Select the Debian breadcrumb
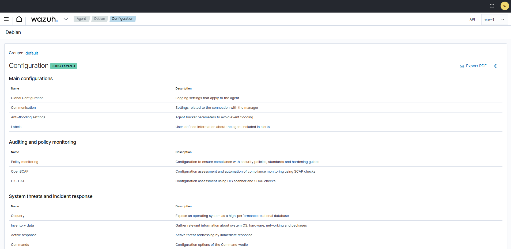The width and height of the screenshot is (511, 249). (100, 19)
